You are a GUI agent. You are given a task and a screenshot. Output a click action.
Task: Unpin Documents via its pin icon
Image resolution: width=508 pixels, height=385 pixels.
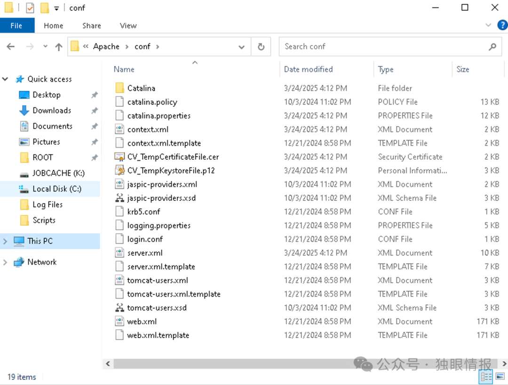coord(94,126)
